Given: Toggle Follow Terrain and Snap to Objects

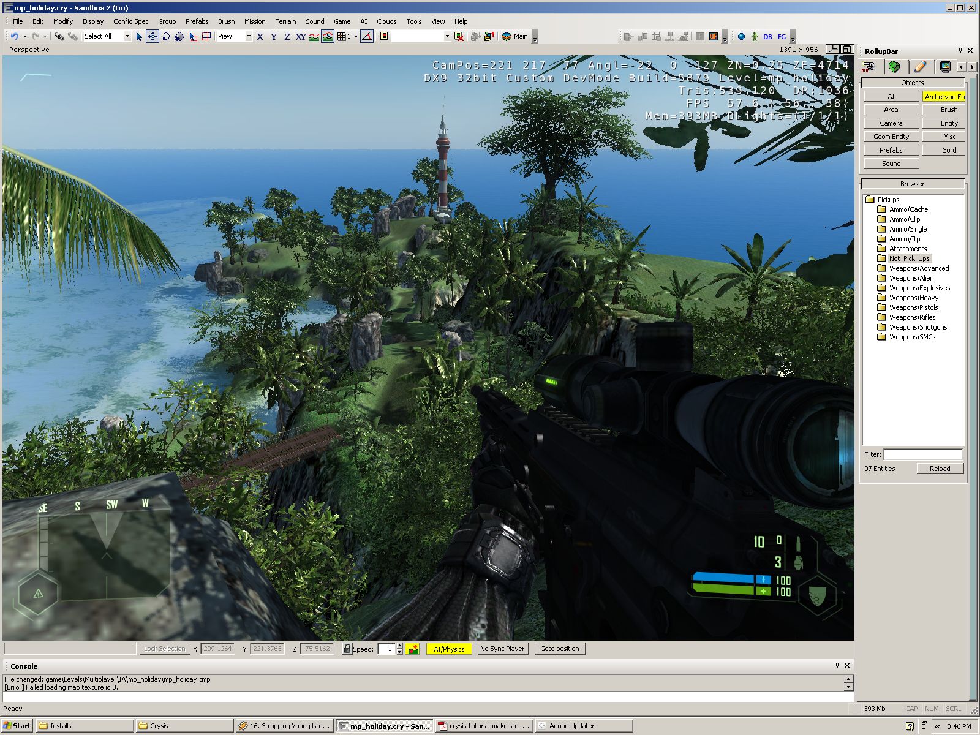Looking at the screenshot, I should click(328, 36).
